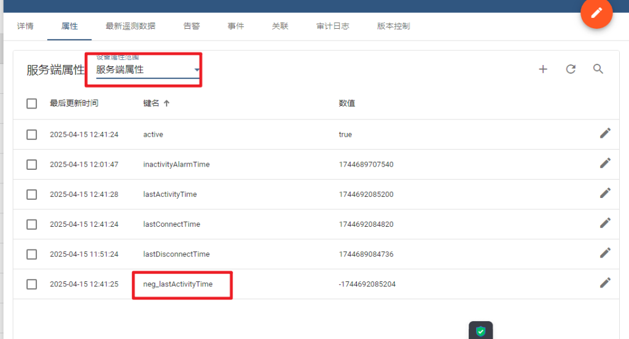This screenshot has width=629, height=339.
Task: Click timestamp 2025-04-15 12:41:28
Action: [84, 194]
